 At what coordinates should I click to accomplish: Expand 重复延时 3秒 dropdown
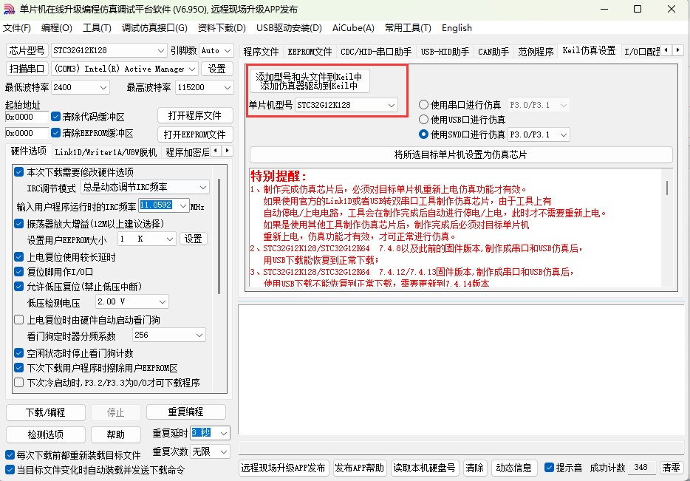coord(224,433)
